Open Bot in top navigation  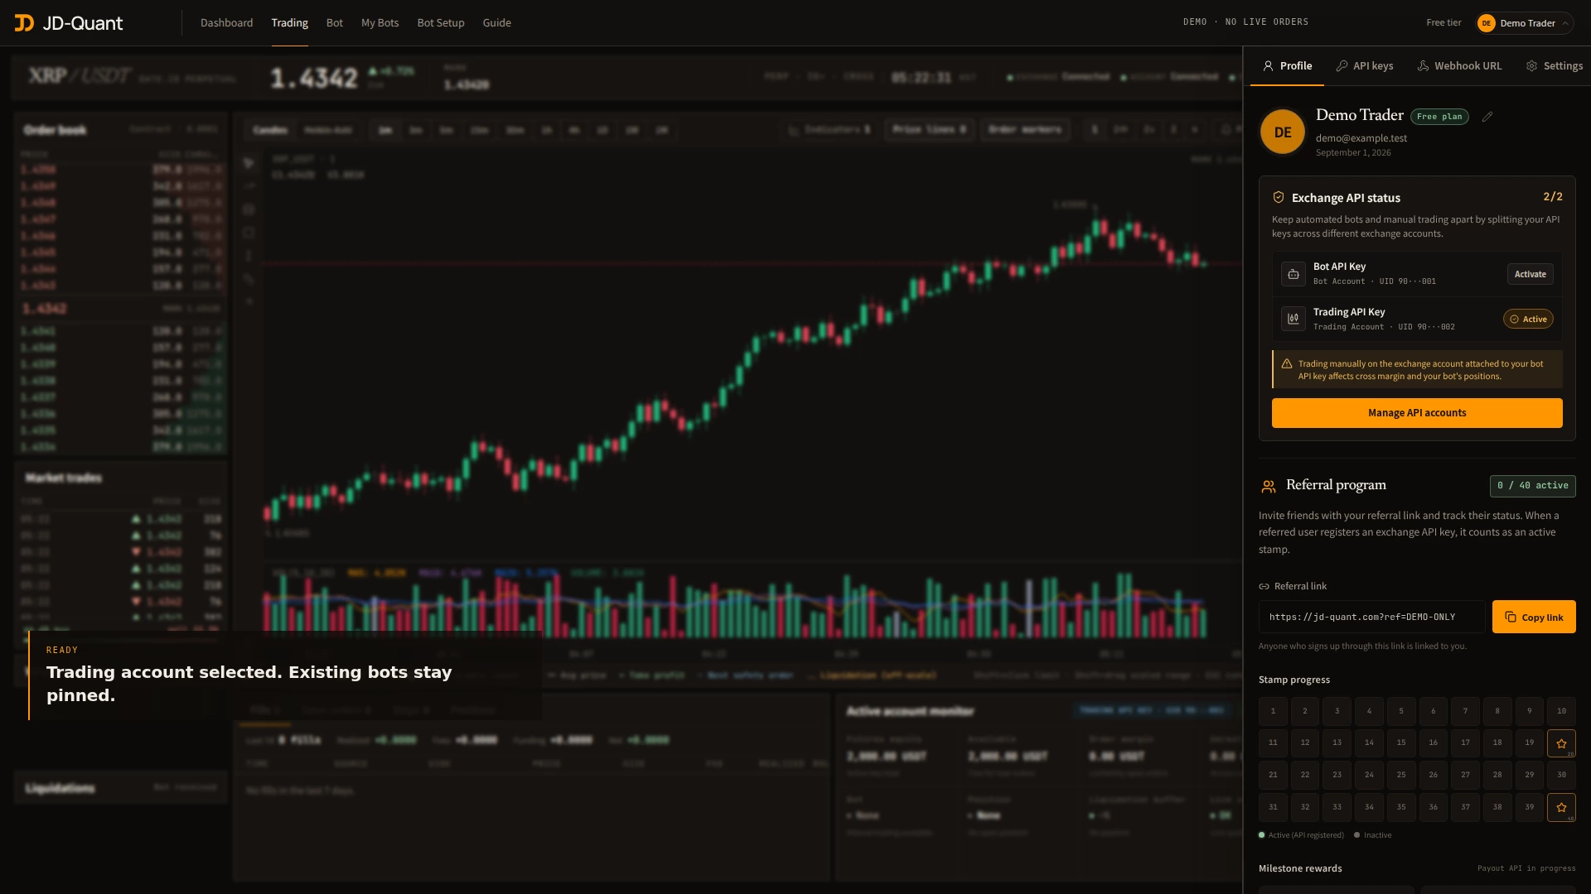coord(335,23)
